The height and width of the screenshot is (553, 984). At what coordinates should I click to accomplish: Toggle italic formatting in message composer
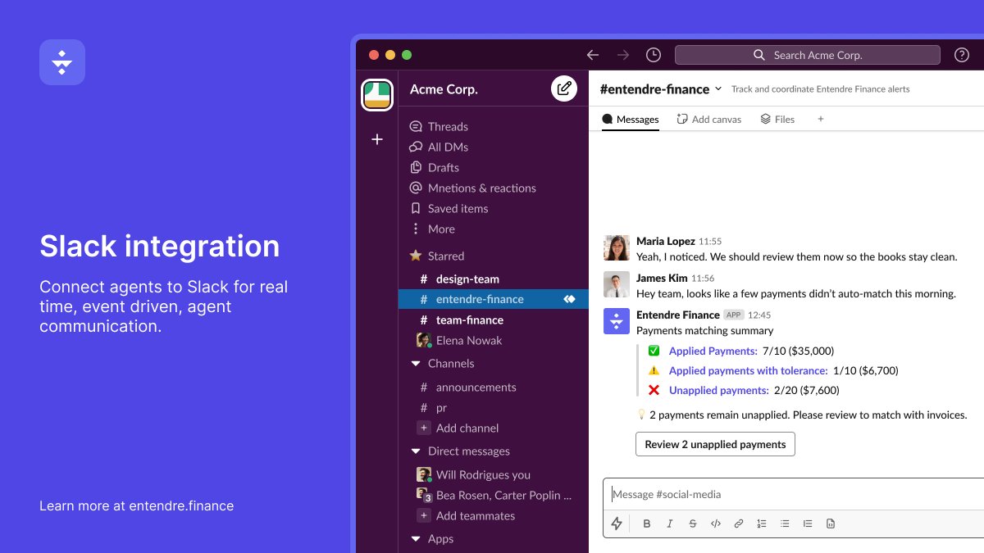click(670, 524)
